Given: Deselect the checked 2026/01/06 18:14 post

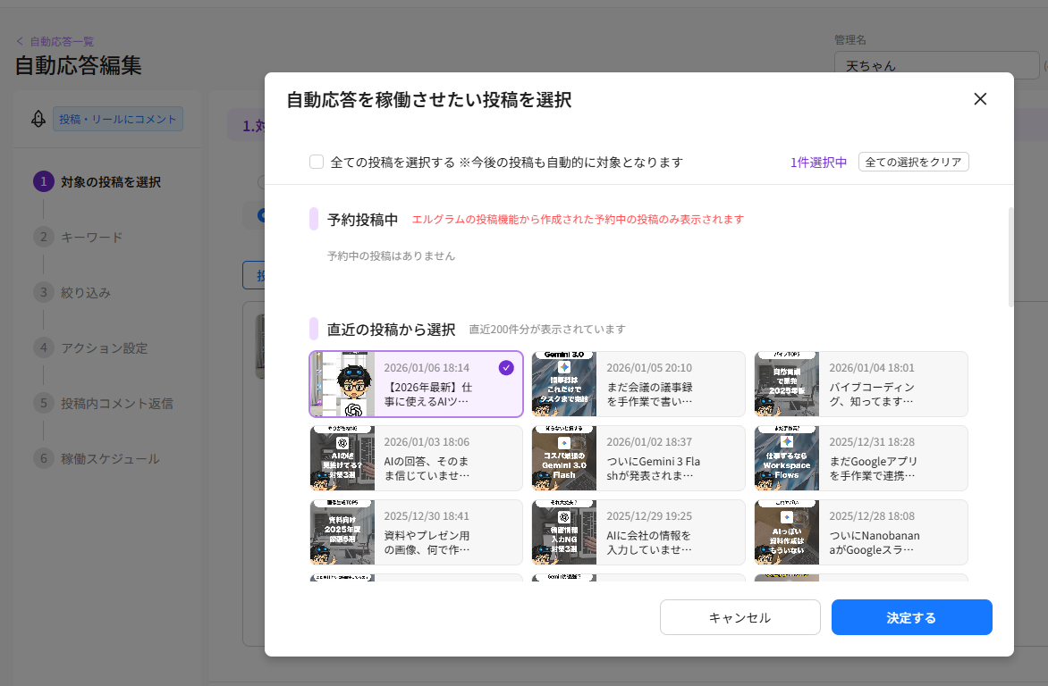Looking at the screenshot, I should pyautogui.click(x=416, y=384).
